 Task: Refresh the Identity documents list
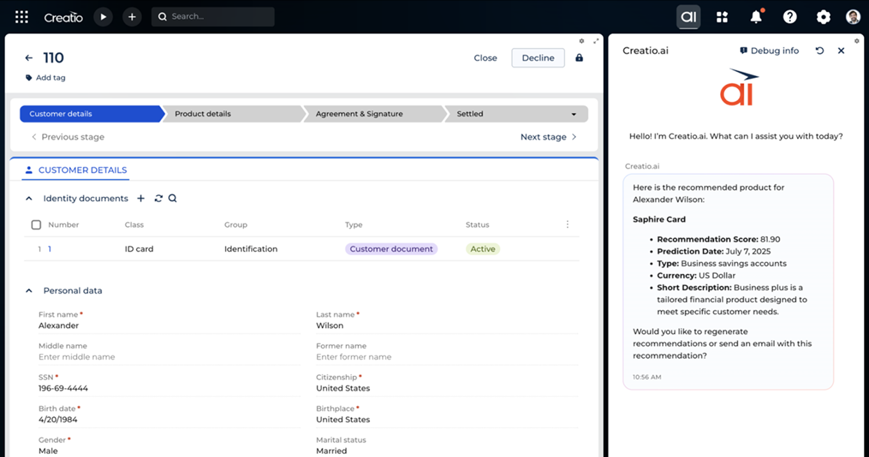(158, 199)
